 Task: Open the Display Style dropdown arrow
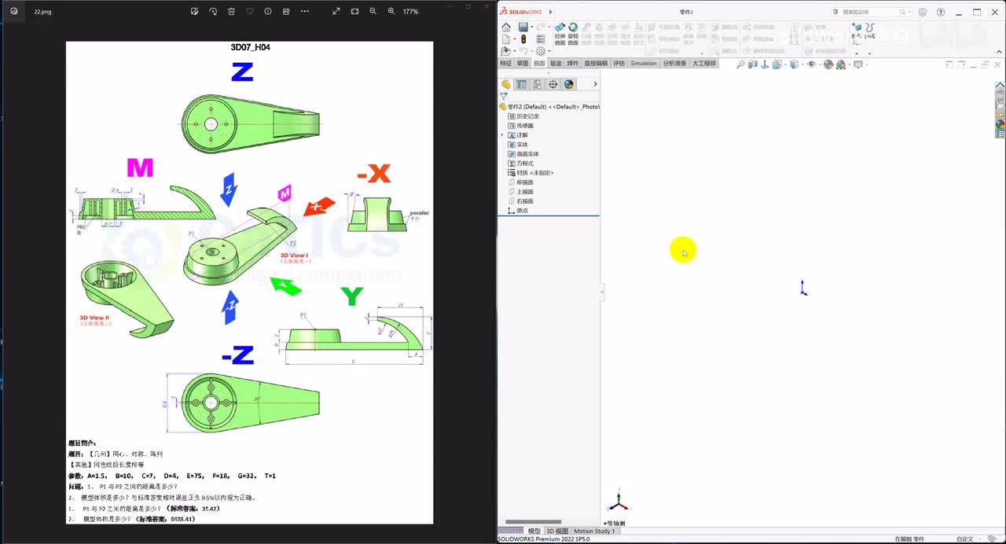tap(802, 64)
